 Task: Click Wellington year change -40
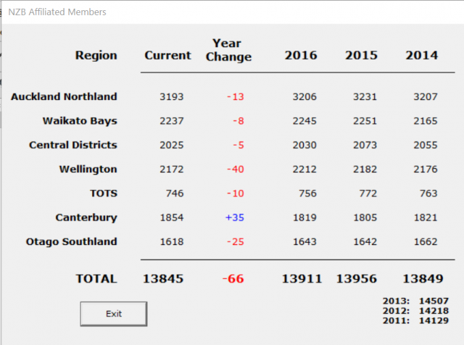[x=235, y=170]
